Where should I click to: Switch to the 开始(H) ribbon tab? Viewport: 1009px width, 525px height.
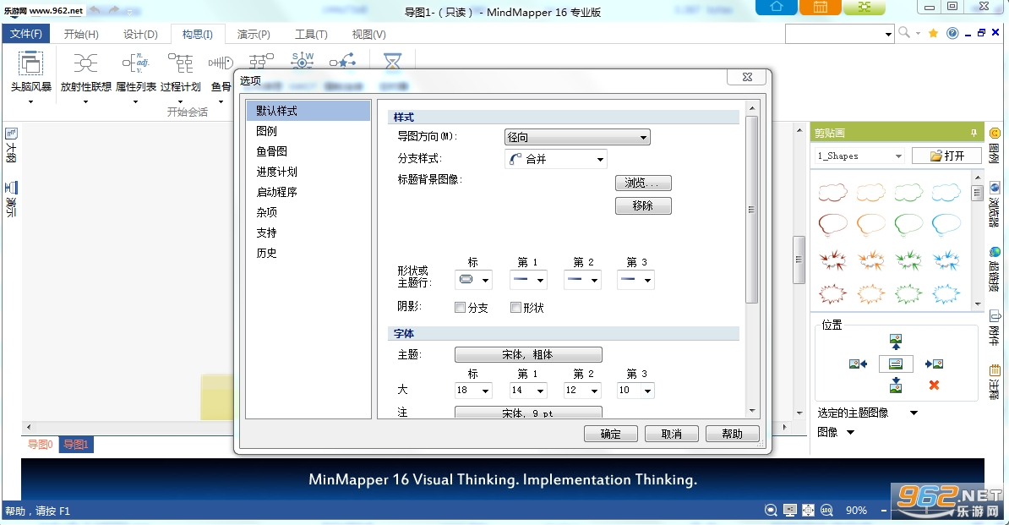[81, 34]
